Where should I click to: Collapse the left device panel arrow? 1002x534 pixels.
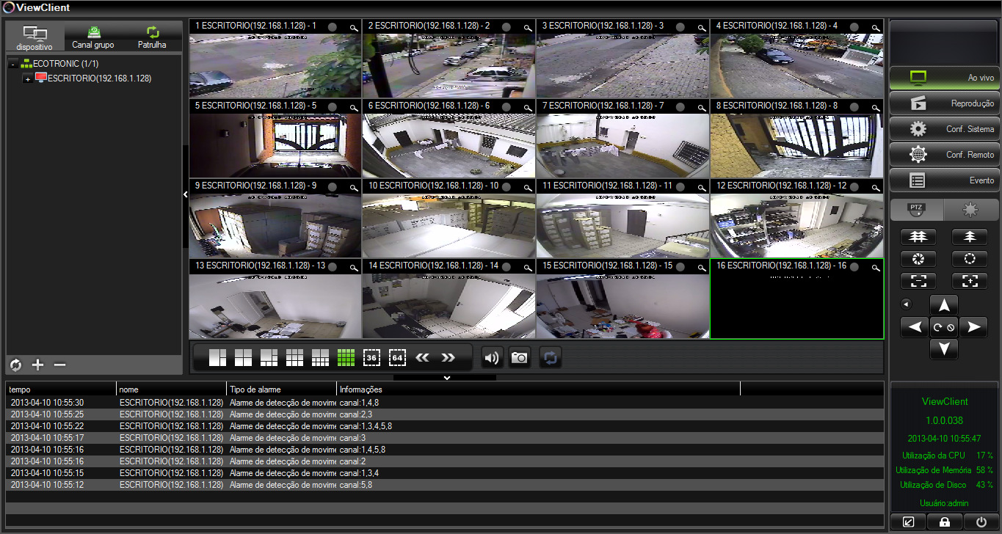(185, 194)
